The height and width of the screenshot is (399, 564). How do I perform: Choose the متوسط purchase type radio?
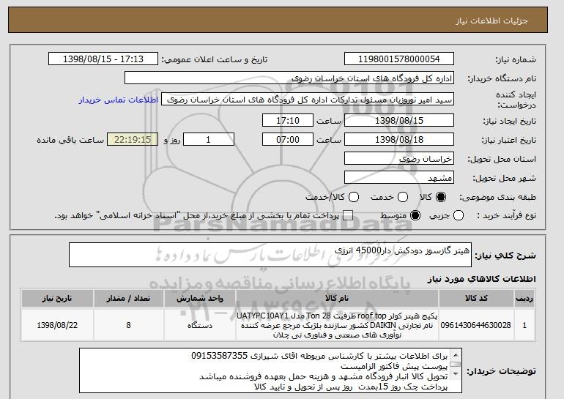[415, 216]
